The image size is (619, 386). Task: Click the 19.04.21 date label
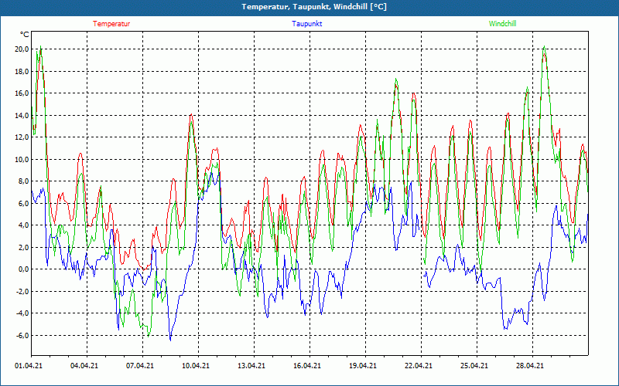coord(363,366)
